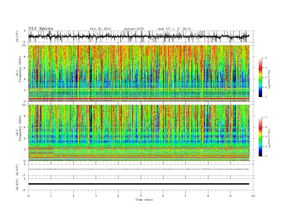Image resolution: width=285 pixels, height=220 pixels.
Task: Click the upper color scale bar for ch.1
Action: coord(260,77)
